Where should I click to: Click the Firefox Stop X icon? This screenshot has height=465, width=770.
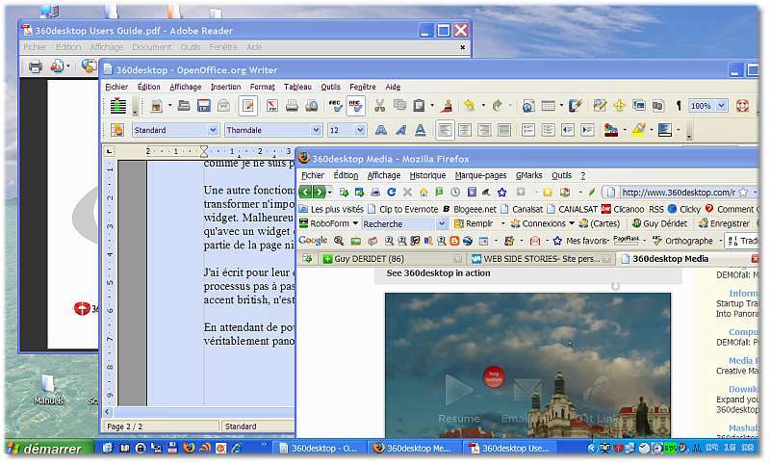pos(407,192)
